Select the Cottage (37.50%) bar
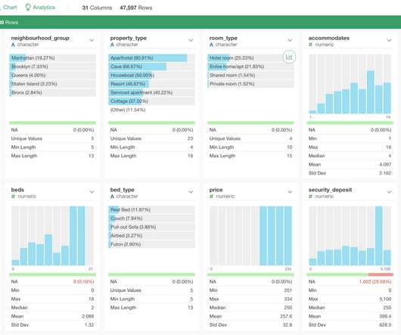The image size is (401, 335). (151, 101)
